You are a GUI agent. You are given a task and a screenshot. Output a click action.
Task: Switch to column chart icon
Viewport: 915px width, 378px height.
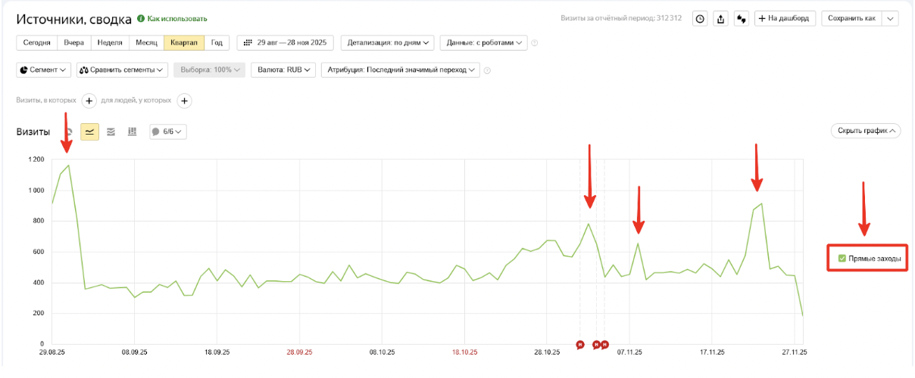pos(132,132)
